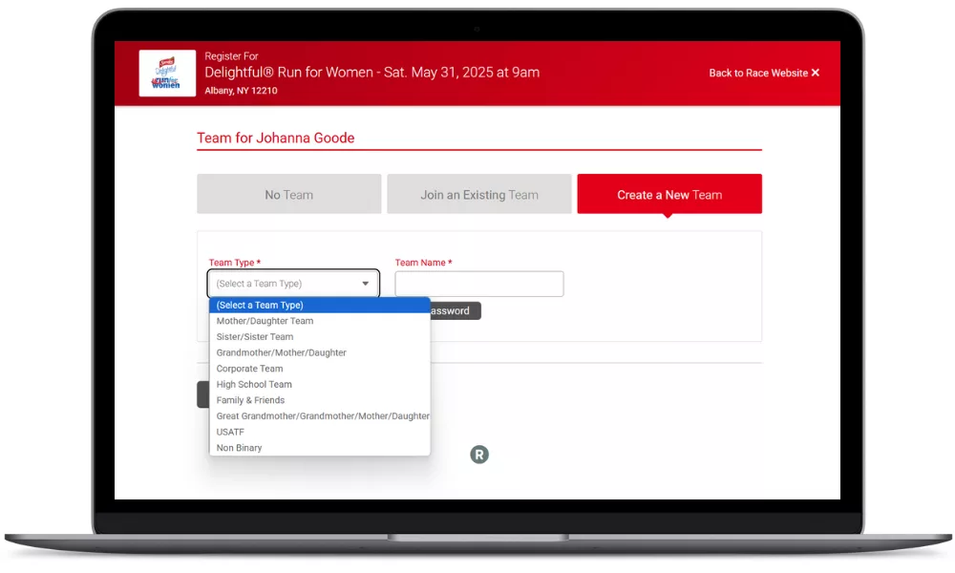
Task: Select Corporate Team option
Action: point(320,369)
